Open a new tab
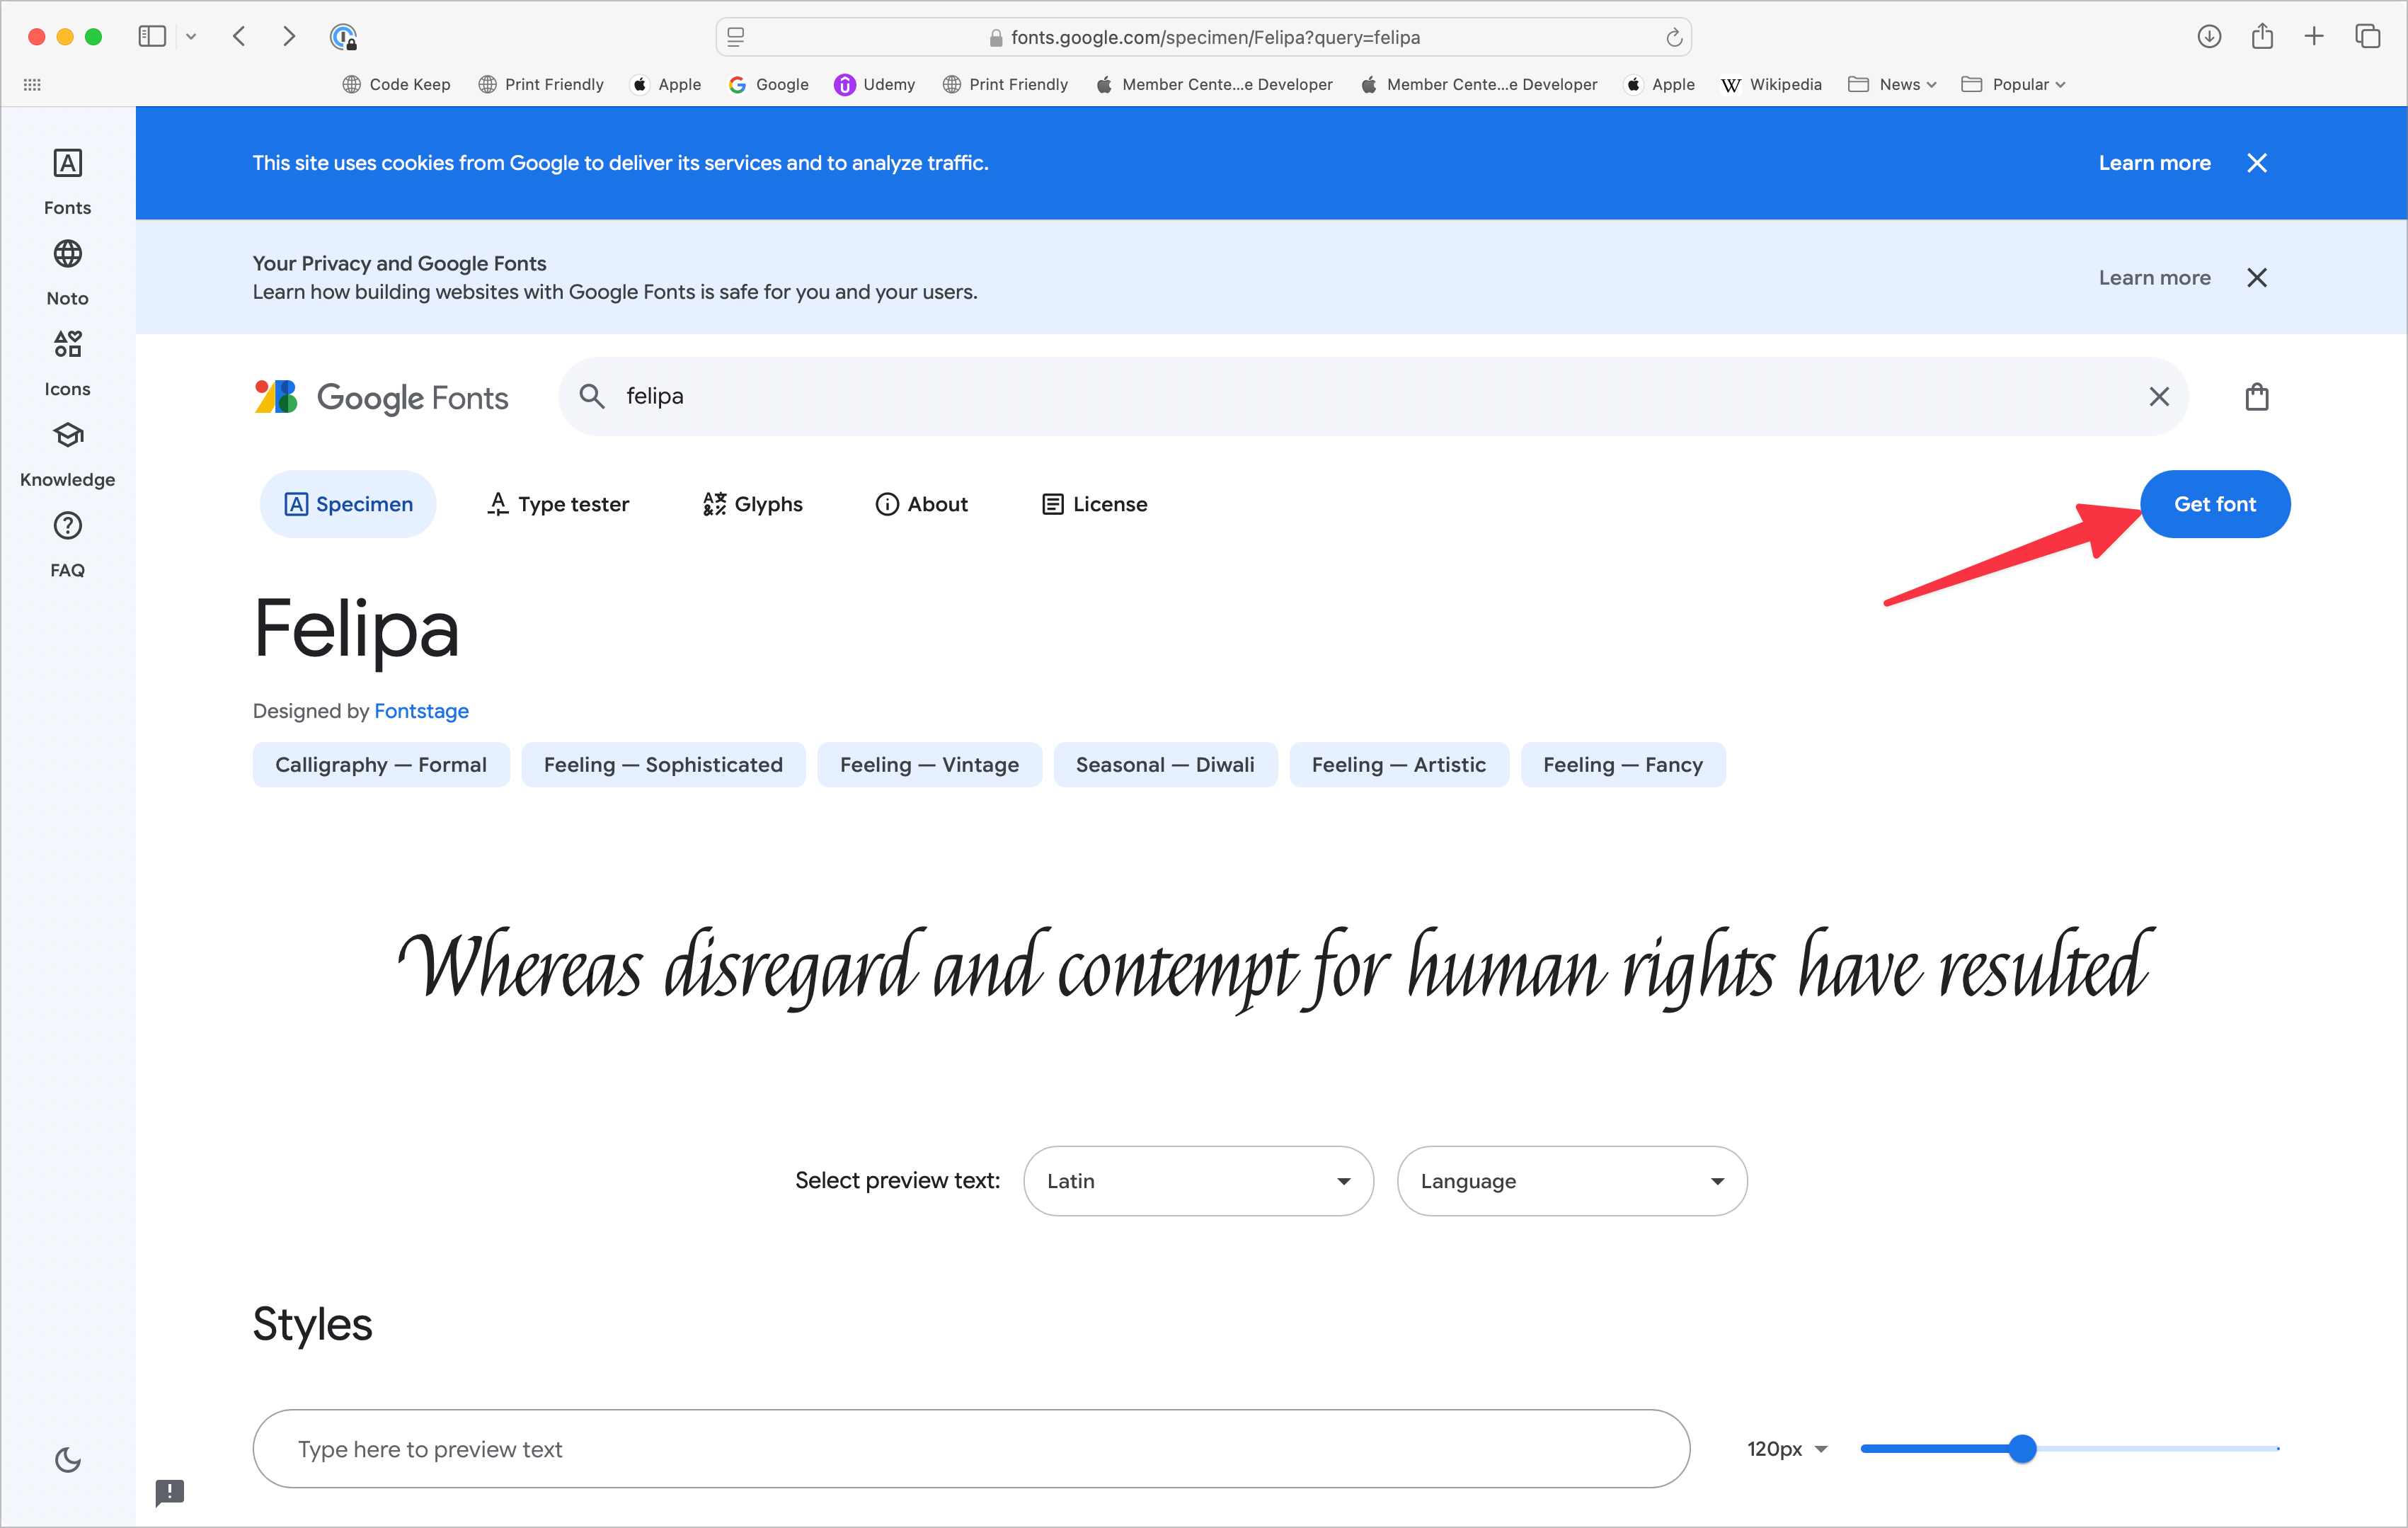Image resolution: width=2408 pixels, height=1528 pixels. coord(2314,37)
